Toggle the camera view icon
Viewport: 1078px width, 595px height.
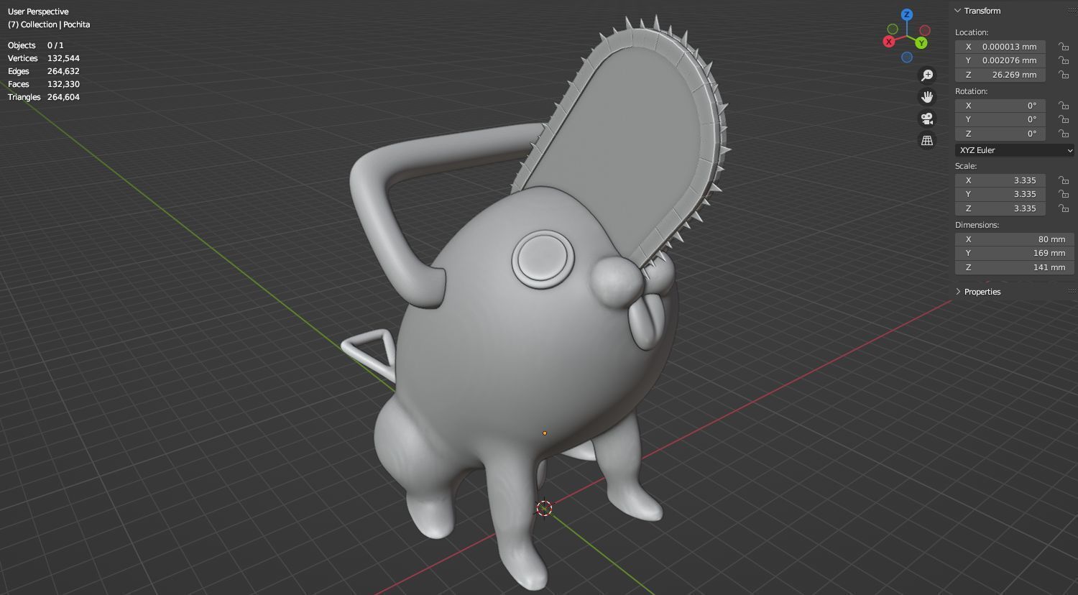tap(927, 119)
